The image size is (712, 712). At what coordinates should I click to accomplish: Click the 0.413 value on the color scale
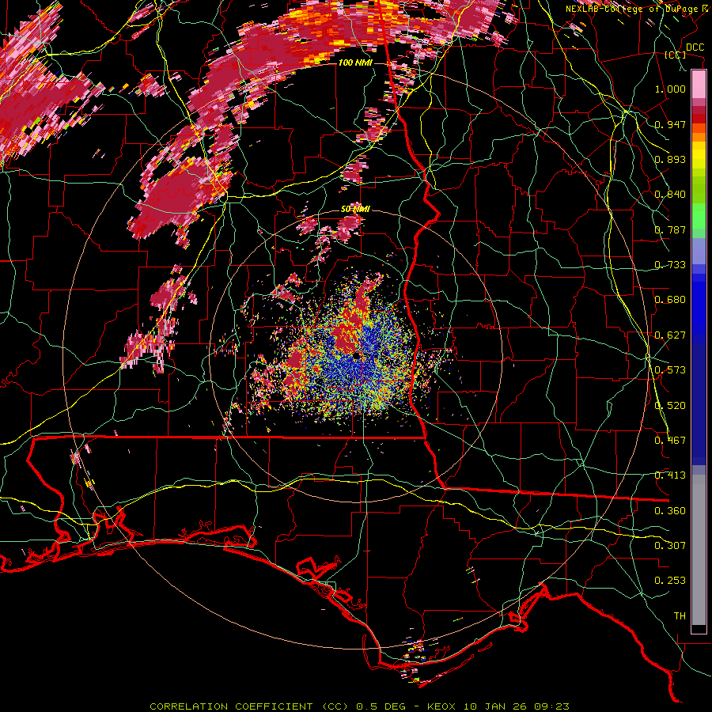pos(670,475)
